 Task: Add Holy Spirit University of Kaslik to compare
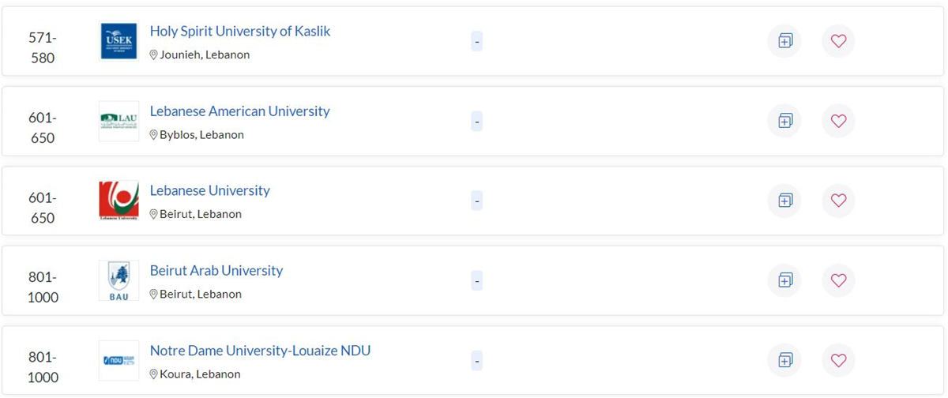pos(784,41)
